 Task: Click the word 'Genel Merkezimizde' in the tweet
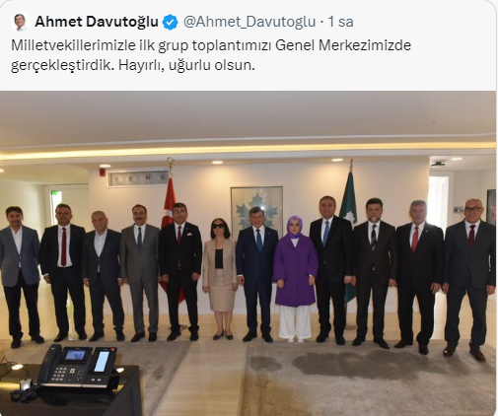coord(343,45)
